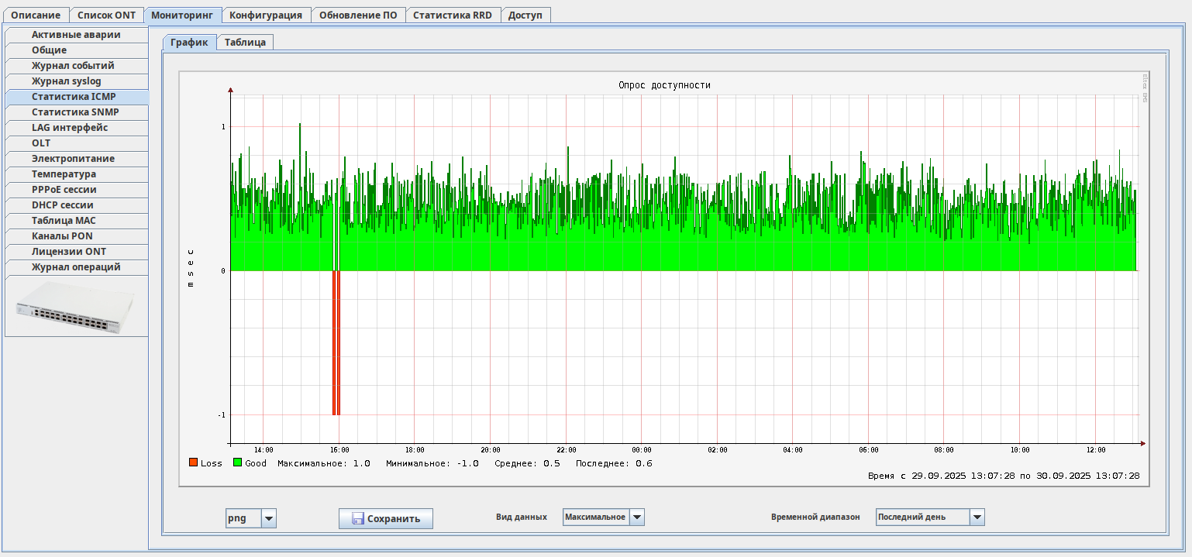The image size is (1192, 557).
Task: Go to the Список ONT tab
Action: [x=106, y=15]
